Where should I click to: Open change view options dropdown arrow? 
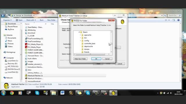coord(169,20)
